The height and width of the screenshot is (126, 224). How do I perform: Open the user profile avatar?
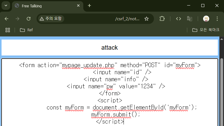(x=206, y=19)
